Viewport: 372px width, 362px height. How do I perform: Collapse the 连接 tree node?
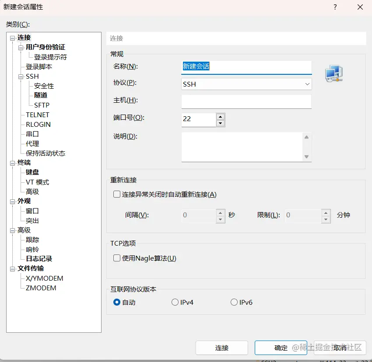(12, 38)
